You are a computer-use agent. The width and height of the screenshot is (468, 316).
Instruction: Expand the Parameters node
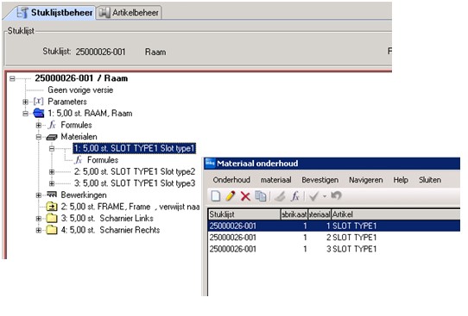click(25, 102)
